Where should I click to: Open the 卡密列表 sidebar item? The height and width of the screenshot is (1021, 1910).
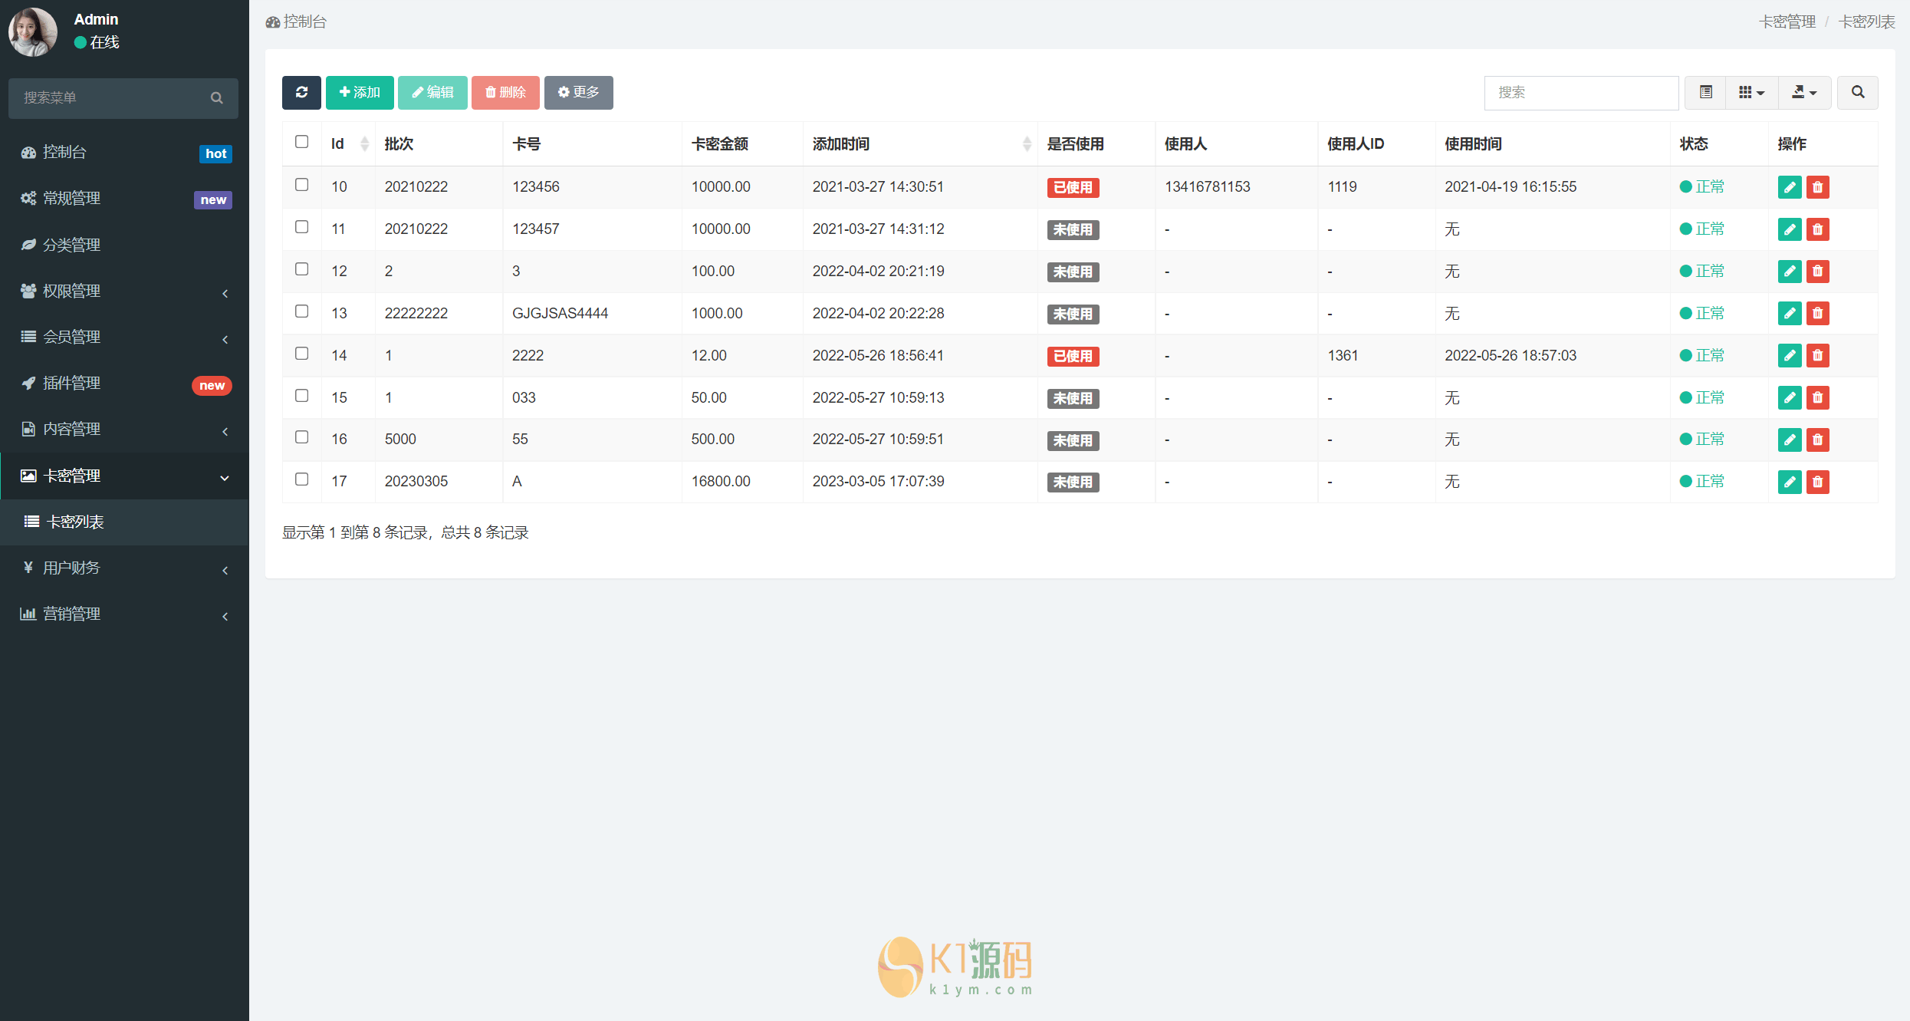click(75, 522)
